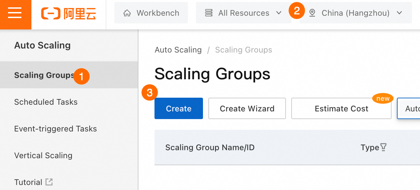Click the Auto Scaling breadcrumb link

[x=178, y=50]
